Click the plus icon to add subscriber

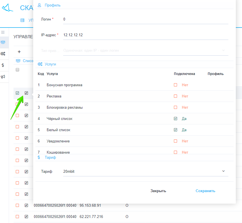tap(19, 52)
